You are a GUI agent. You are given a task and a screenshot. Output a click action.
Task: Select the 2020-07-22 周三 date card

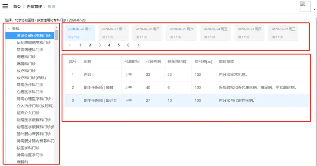pyautogui.click(x=283, y=33)
